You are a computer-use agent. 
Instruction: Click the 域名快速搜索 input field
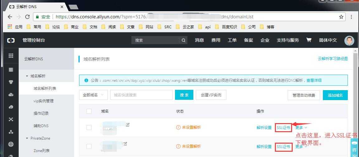pyautogui.click(x=141, y=95)
